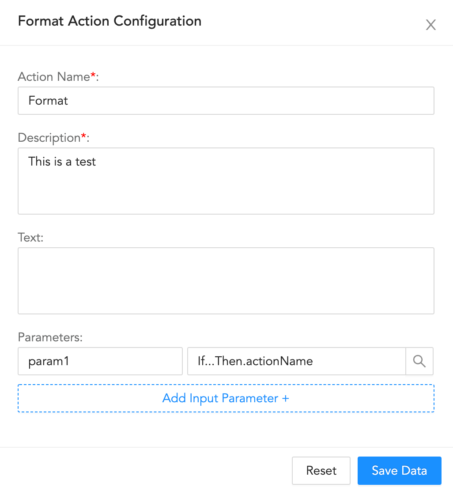Click the plus sign in Add Input Parameter
This screenshot has width=453, height=491.
pos(285,398)
